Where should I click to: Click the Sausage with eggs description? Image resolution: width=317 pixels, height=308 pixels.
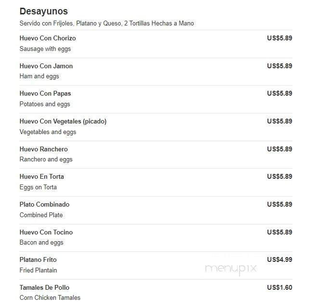click(45, 49)
